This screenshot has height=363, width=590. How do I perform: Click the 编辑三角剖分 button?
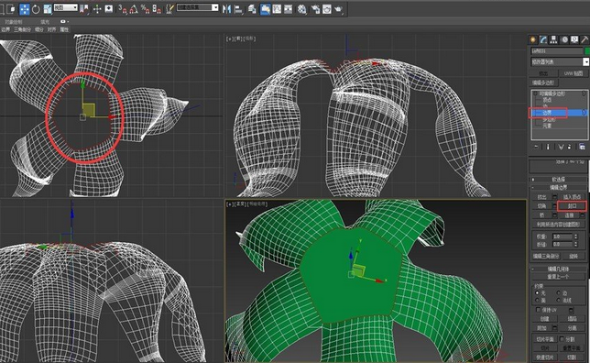546,256
